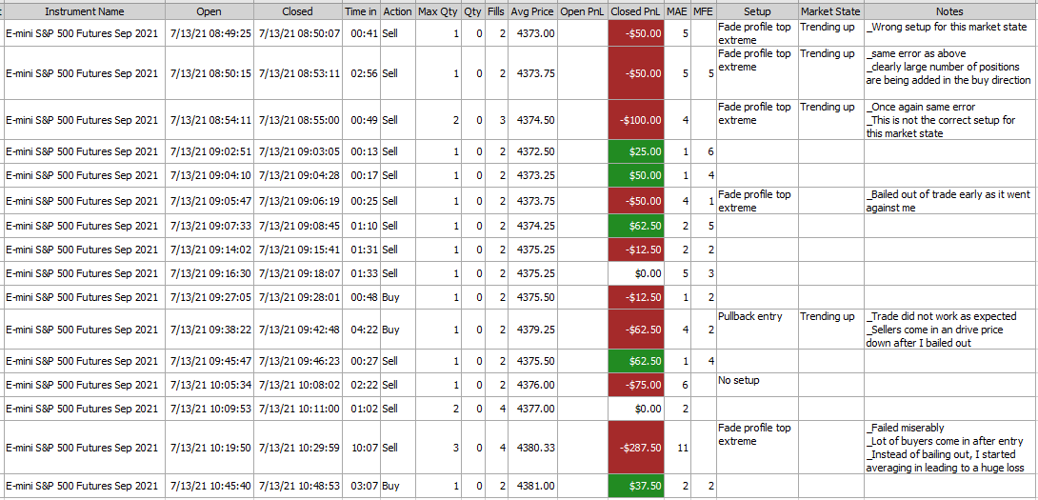Select open time 7/13/21 08:49:25

(x=210, y=33)
